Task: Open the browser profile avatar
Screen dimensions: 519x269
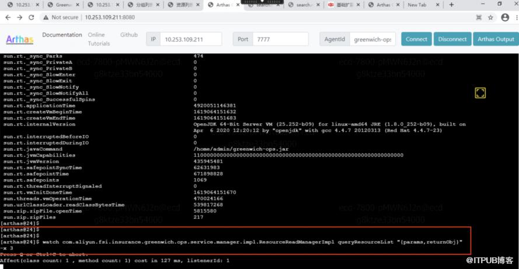Action: click(x=505, y=17)
